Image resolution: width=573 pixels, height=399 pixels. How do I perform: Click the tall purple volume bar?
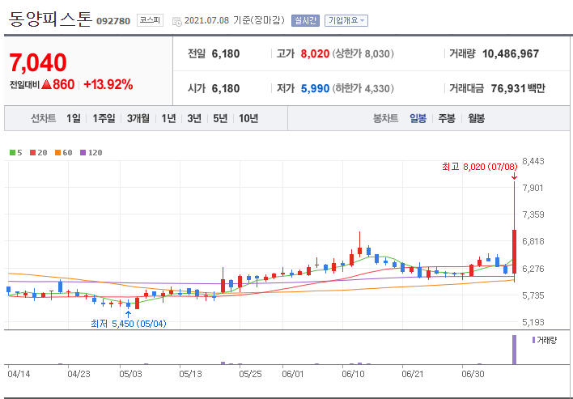point(514,350)
